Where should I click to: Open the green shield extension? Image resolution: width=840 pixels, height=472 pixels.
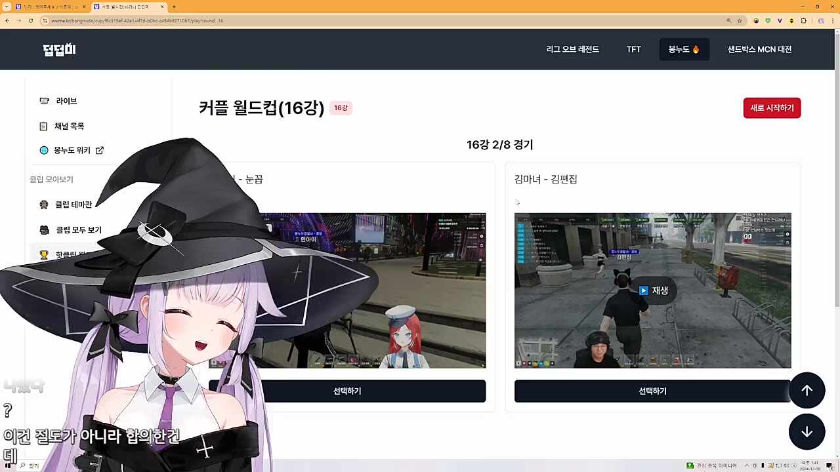(768, 21)
